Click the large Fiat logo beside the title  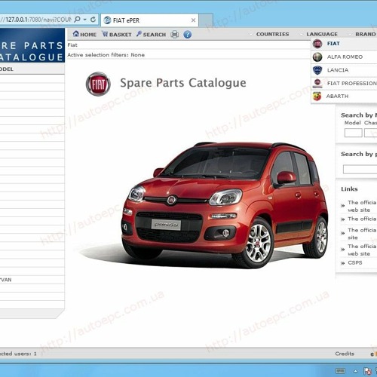coord(98,84)
